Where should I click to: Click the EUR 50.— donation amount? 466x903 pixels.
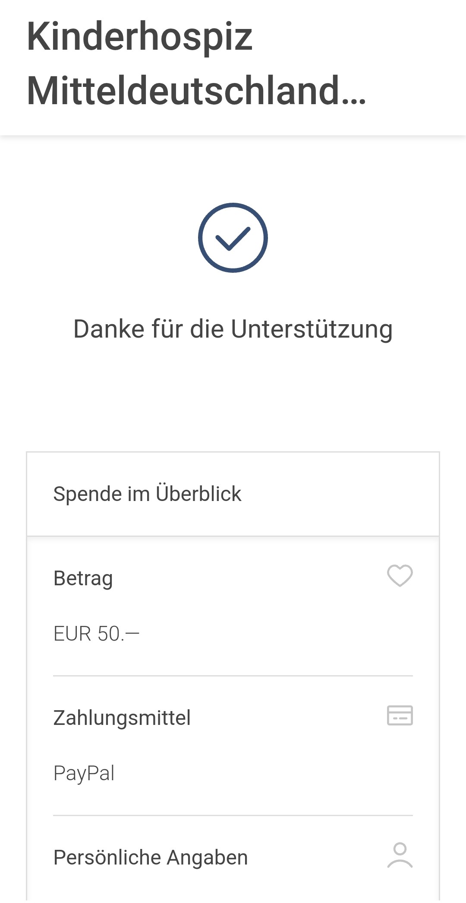(x=96, y=634)
